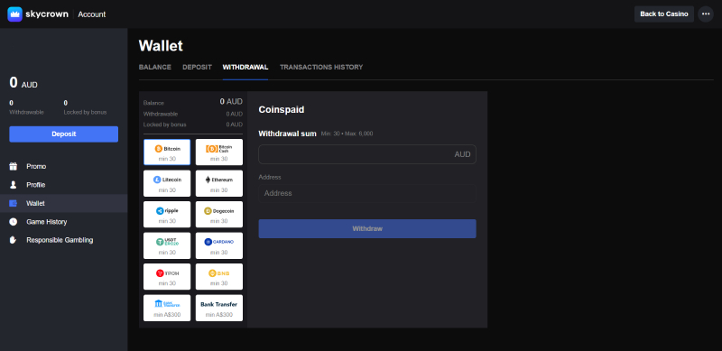Select the Ripple withdrawal option
The width and height of the screenshot is (722, 351).
(x=167, y=214)
